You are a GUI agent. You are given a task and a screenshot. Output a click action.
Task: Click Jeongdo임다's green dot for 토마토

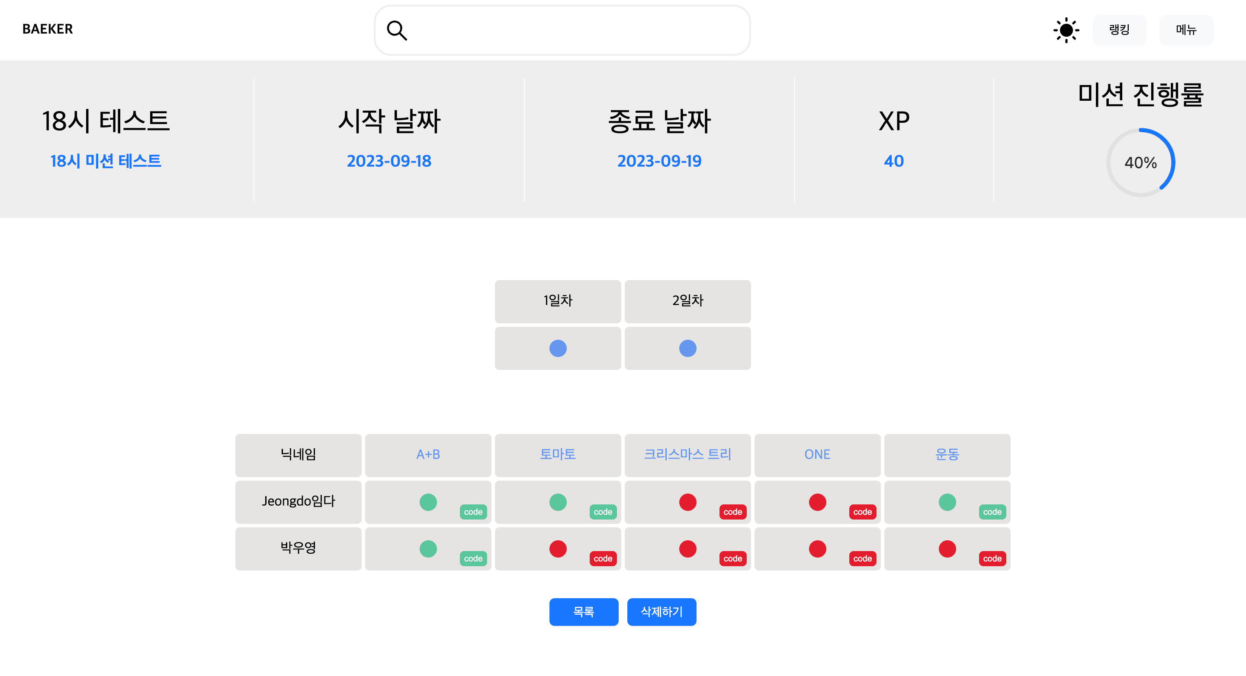[558, 502]
